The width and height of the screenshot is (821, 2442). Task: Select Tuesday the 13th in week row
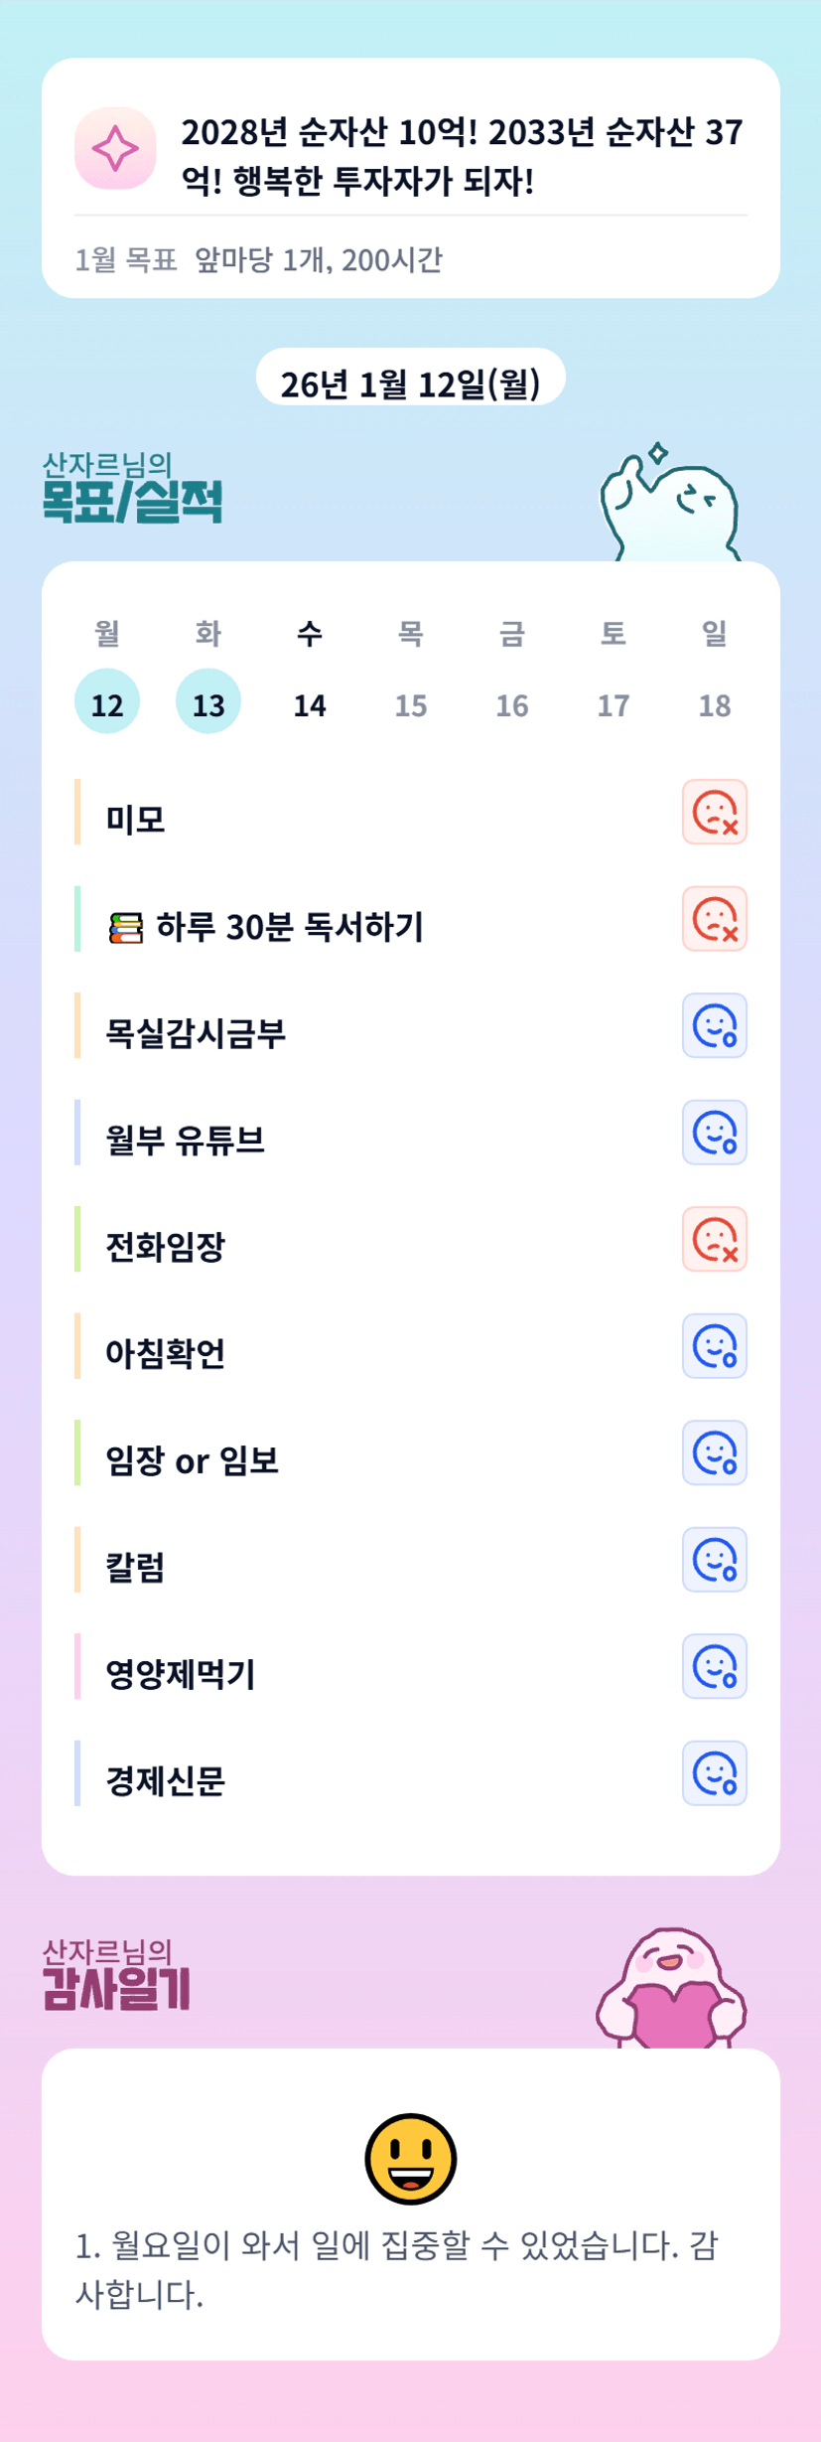(208, 702)
